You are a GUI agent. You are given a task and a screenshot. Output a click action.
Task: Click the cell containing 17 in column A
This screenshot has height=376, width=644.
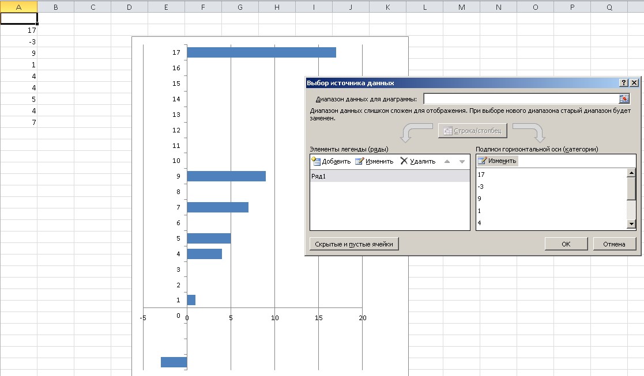(18, 31)
